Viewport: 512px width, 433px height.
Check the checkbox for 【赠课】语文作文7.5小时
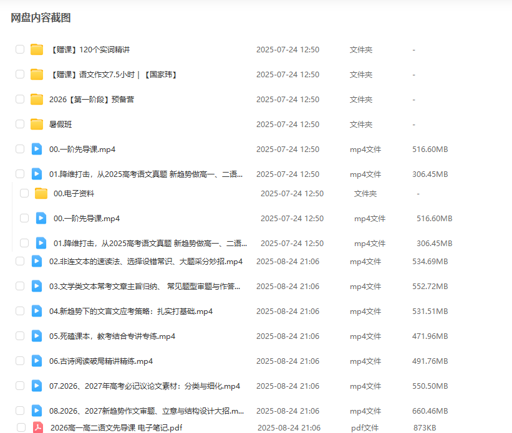point(19,74)
